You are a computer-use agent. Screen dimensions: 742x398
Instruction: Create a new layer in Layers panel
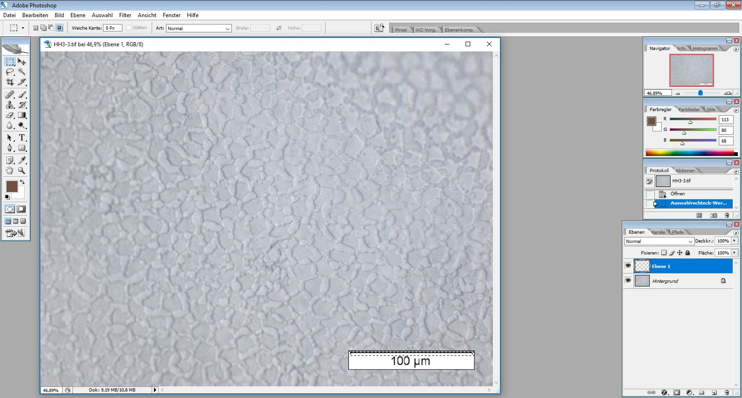click(714, 392)
